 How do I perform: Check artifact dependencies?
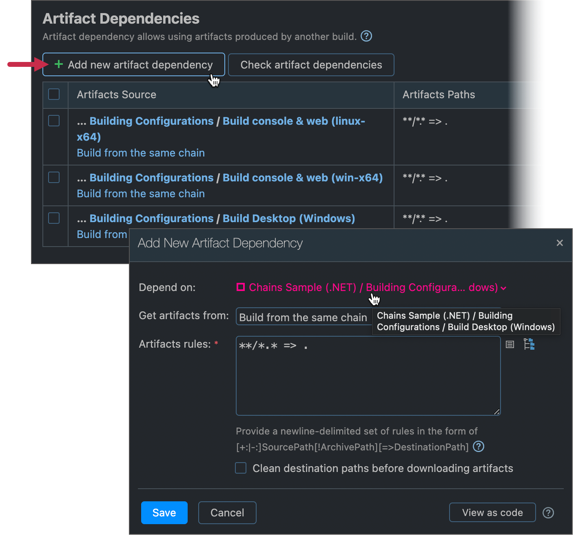coord(311,64)
